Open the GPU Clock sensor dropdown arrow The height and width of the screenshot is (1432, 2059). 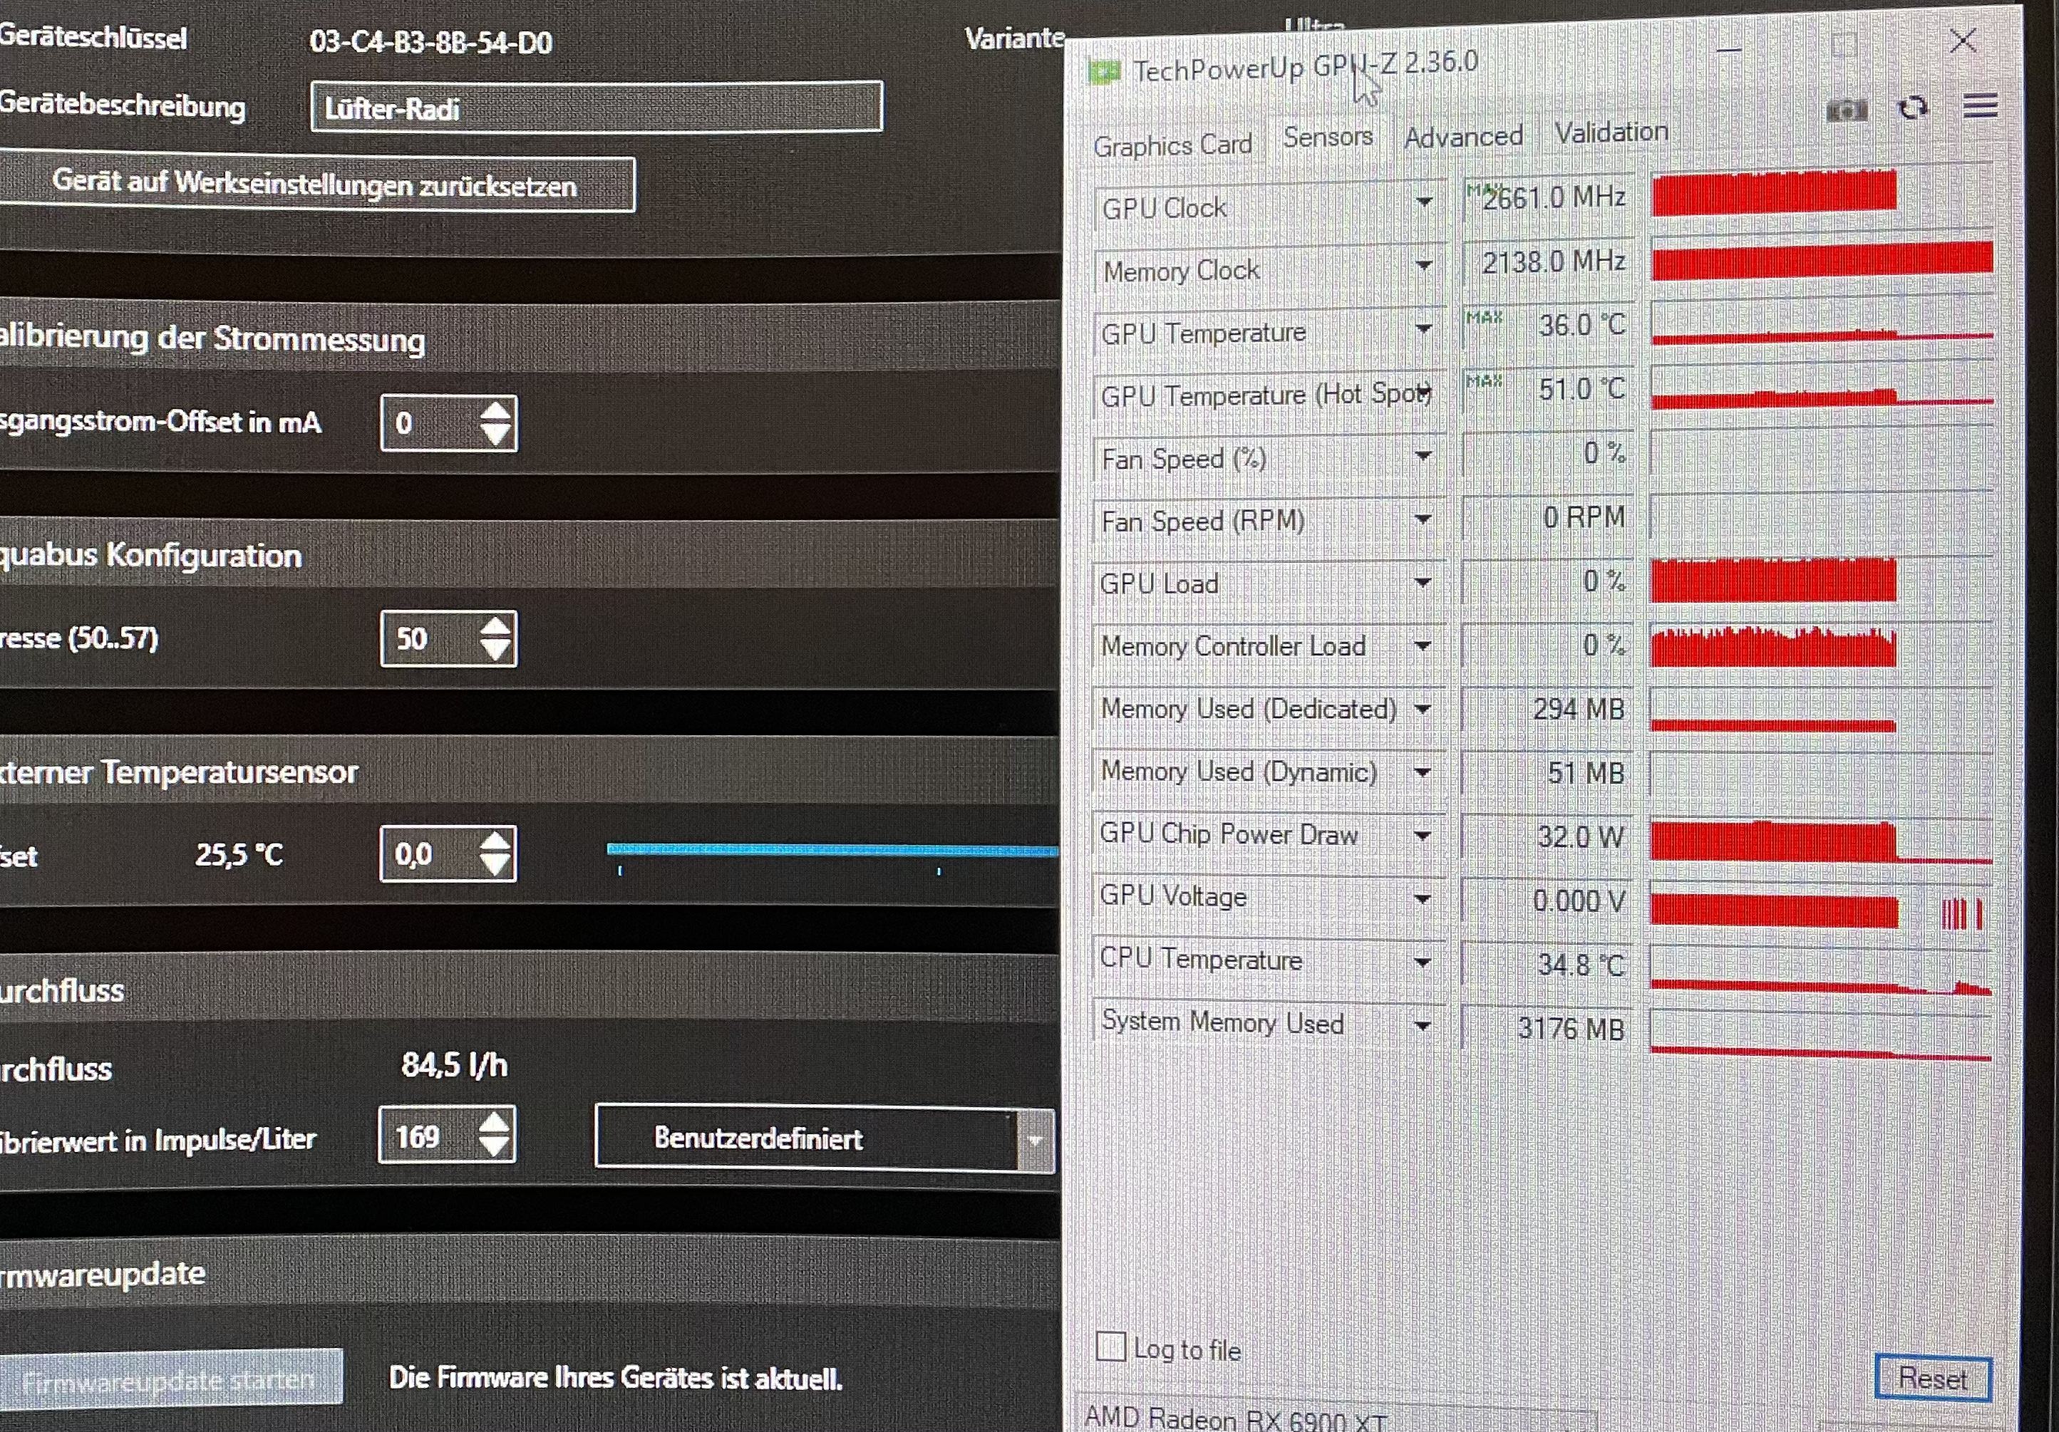pos(1423,202)
